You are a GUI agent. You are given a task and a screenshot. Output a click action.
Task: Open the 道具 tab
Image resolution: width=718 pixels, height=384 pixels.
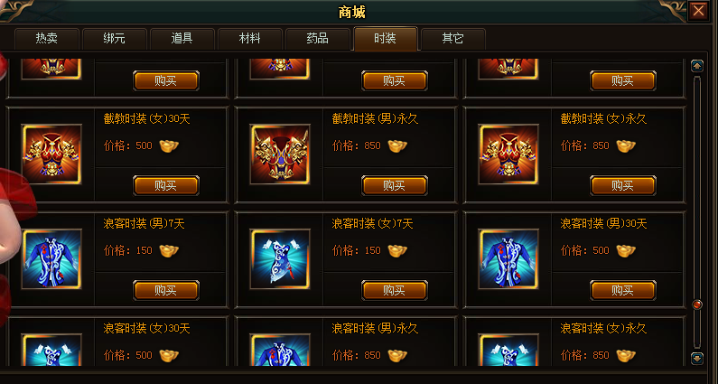pos(182,39)
